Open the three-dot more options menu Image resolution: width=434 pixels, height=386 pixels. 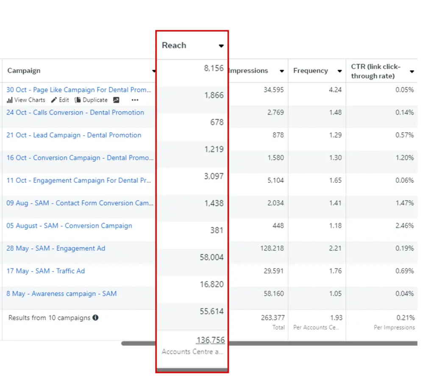pos(135,100)
